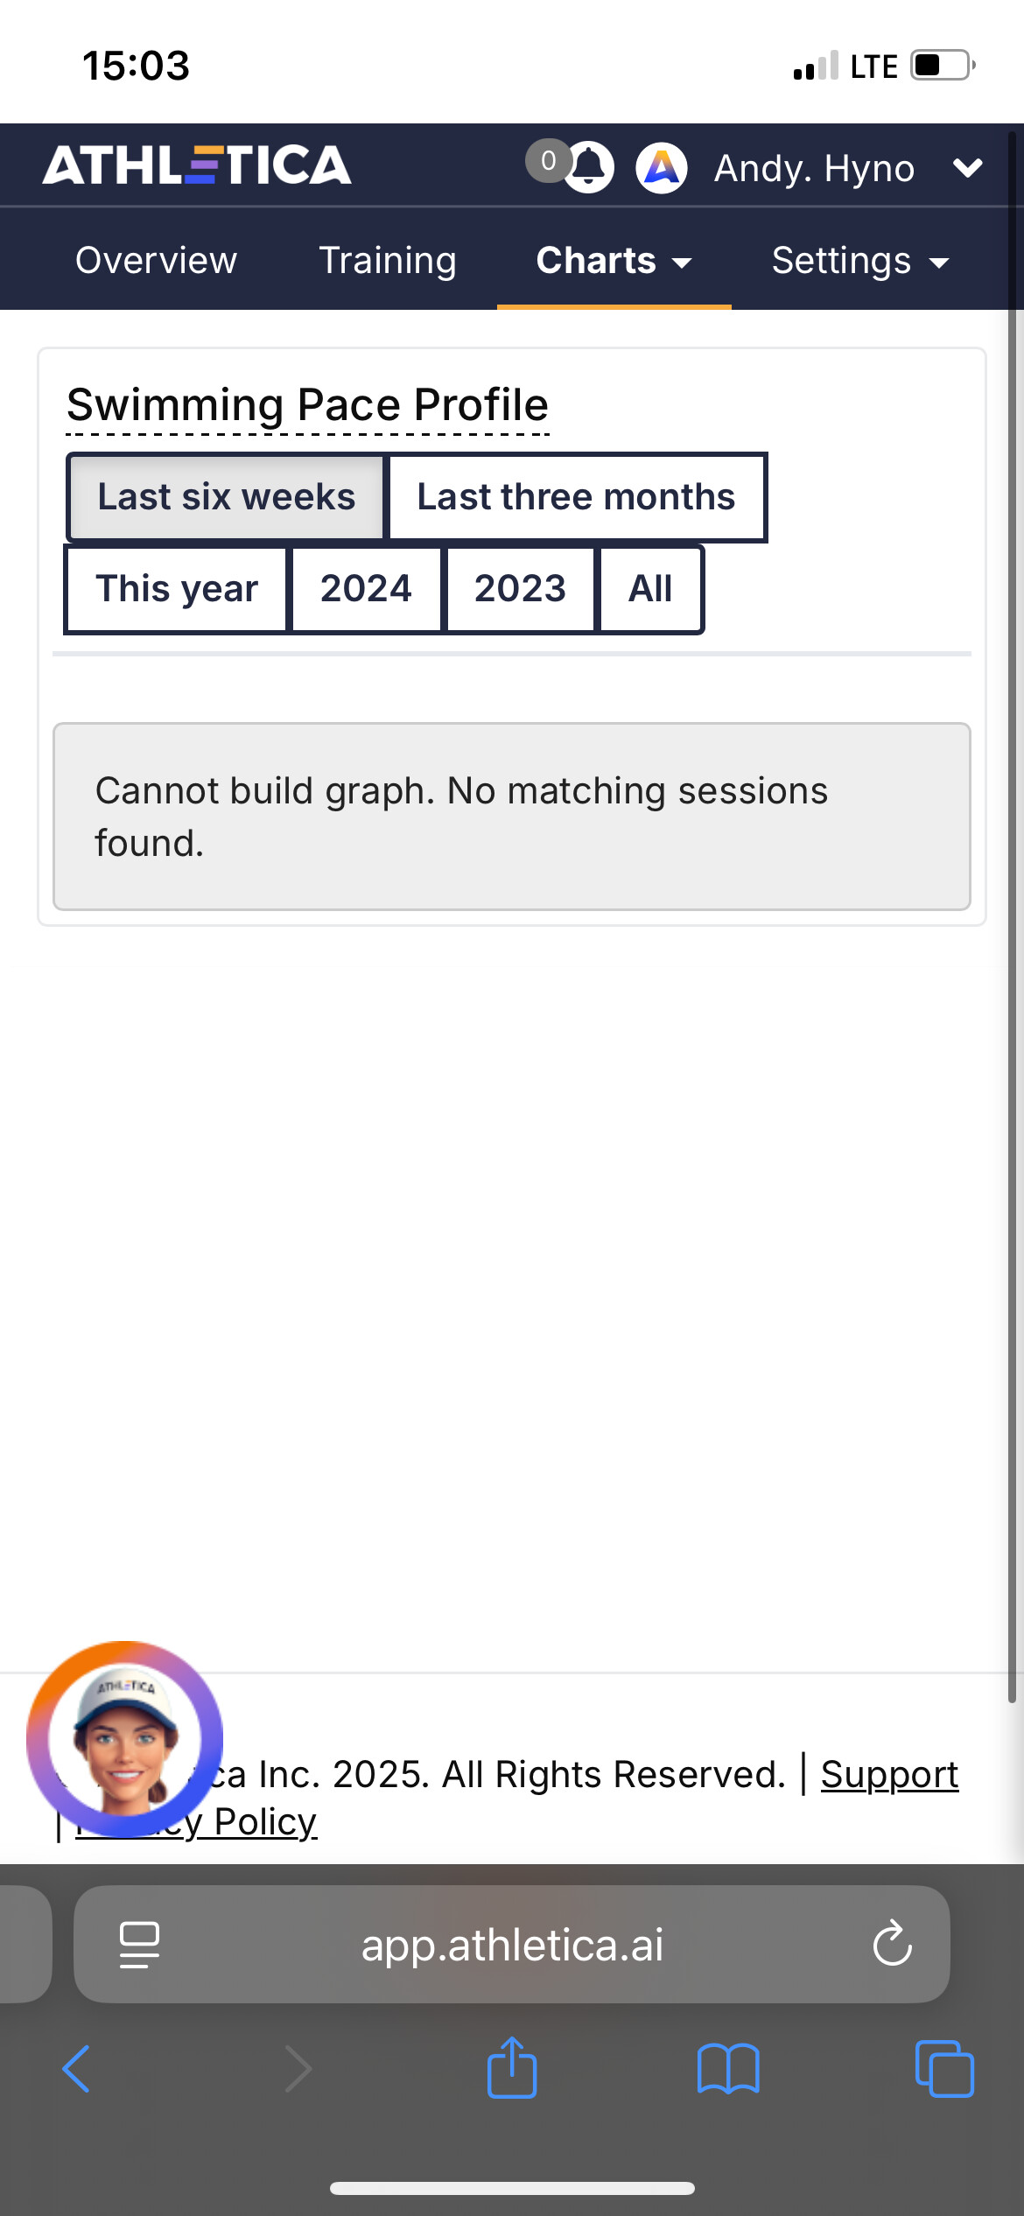Select the This year range
This screenshot has height=2216, width=1024.
coord(177,589)
